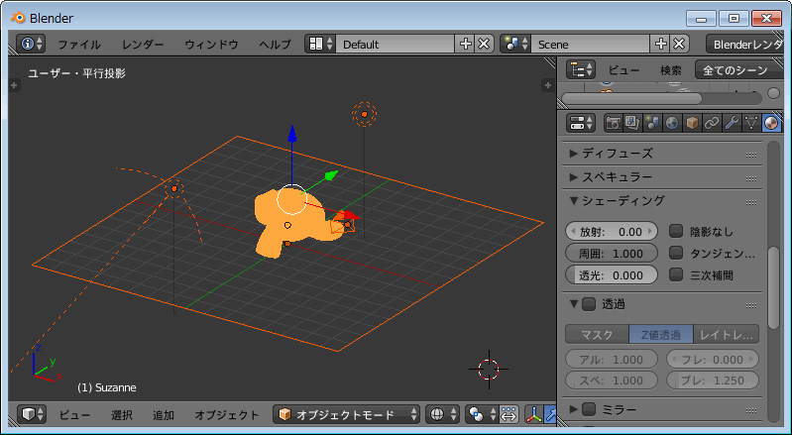This screenshot has height=435, width=792.
Task: Click the 放射 (Emit) value slider
Action: tap(612, 231)
